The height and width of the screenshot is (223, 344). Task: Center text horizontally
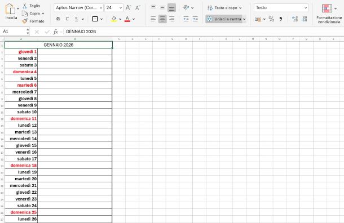(x=162, y=19)
